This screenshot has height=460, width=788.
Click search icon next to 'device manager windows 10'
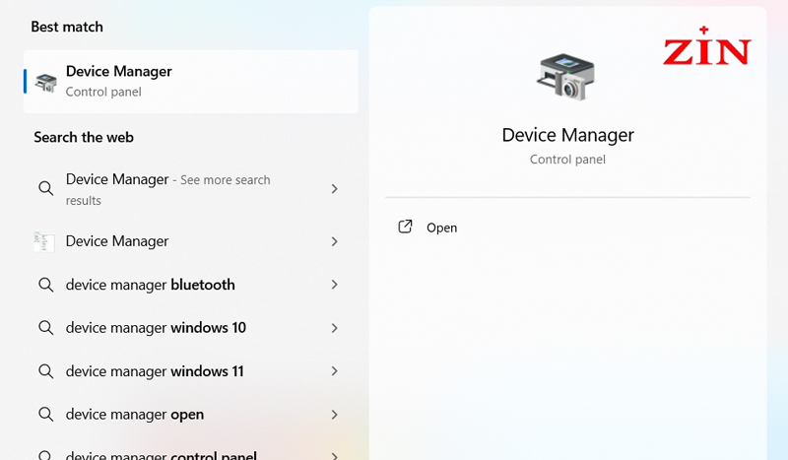[x=45, y=328]
